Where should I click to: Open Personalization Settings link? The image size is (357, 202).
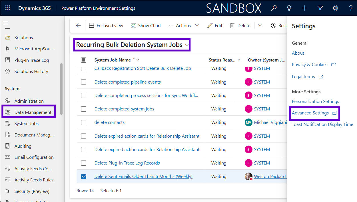pos(315,101)
